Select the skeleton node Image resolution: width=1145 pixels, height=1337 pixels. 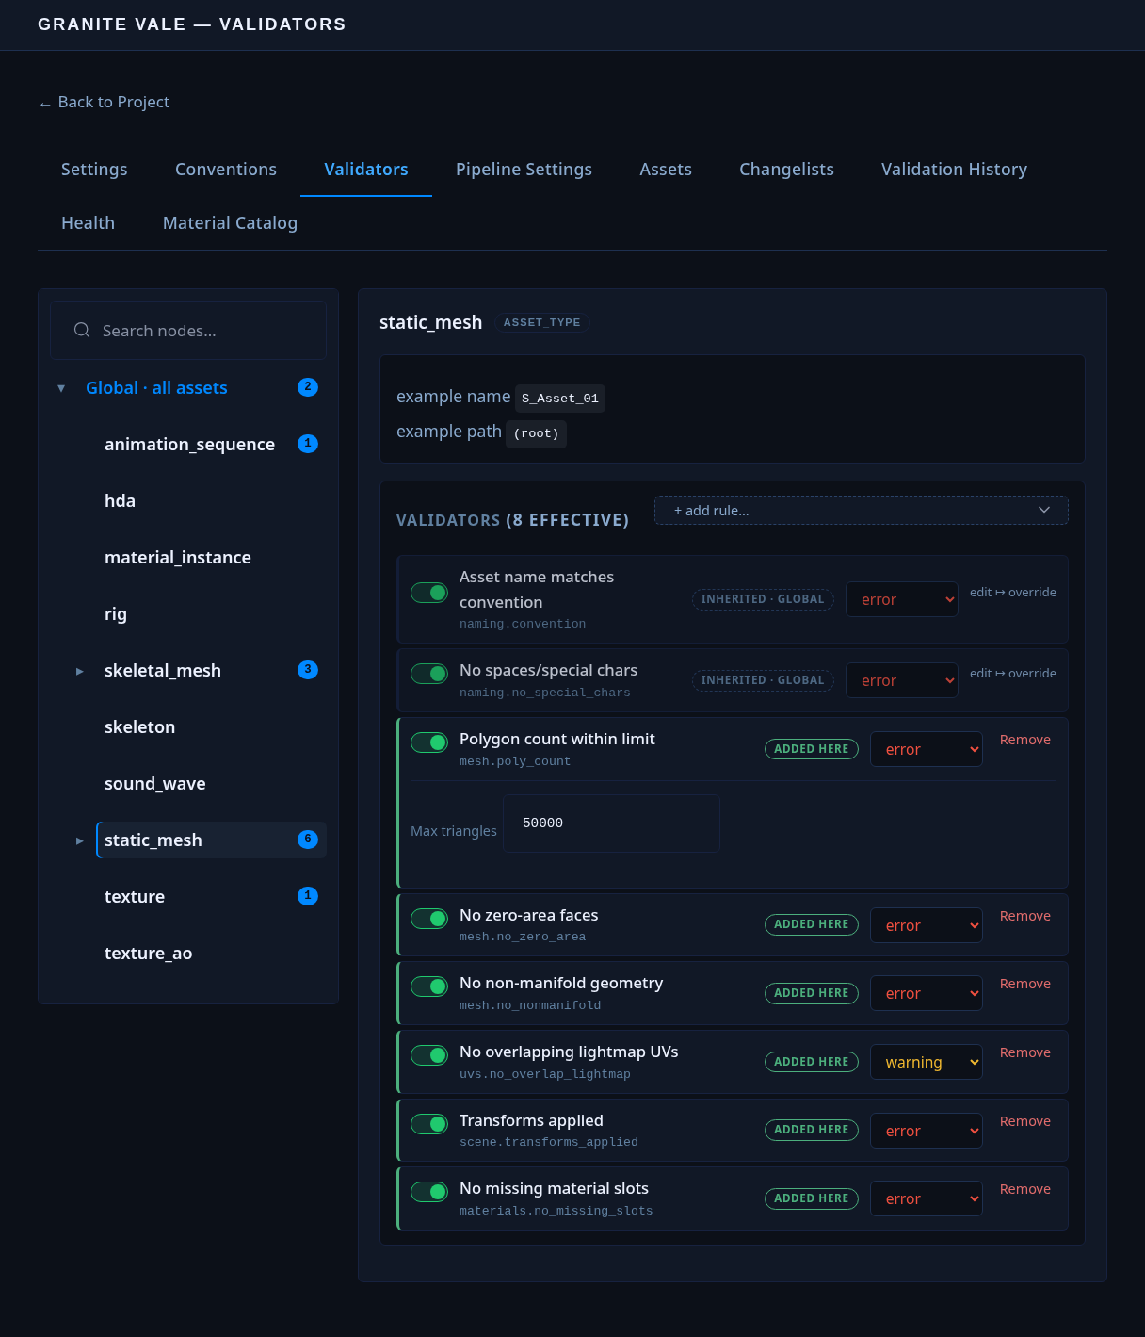tap(139, 726)
